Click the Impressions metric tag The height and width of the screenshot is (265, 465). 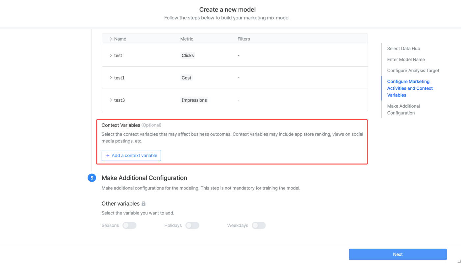point(194,100)
